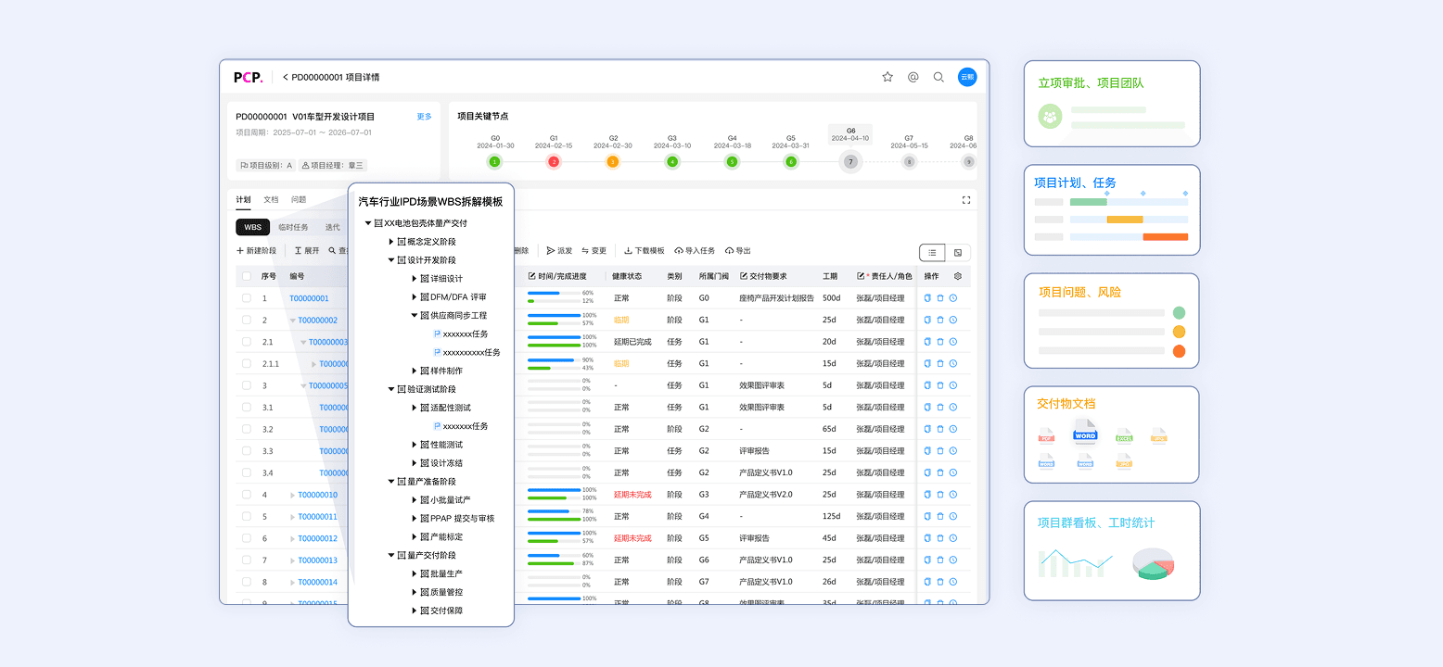Open the column settings gear in 操作 header
The image size is (1443, 667).
pyautogui.click(x=957, y=276)
